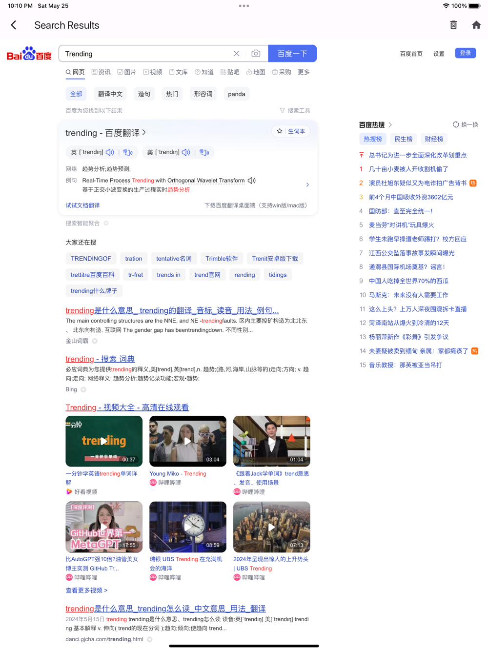
Task: Open hot item 麦当劳对讲机玩具爆火
Action: pyautogui.click(x=401, y=225)
